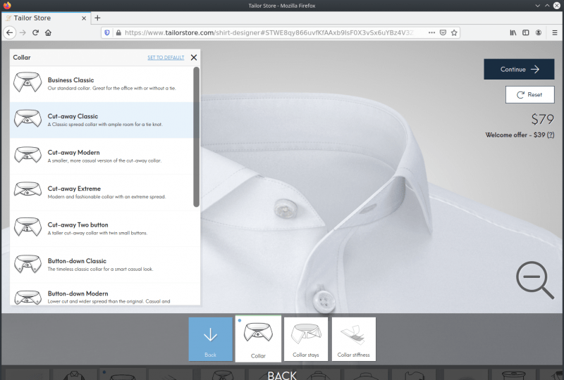Close the Collar options panel
This screenshot has height=380, width=564.
coord(194,58)
